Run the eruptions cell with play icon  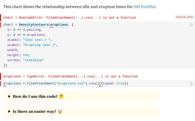192,83
